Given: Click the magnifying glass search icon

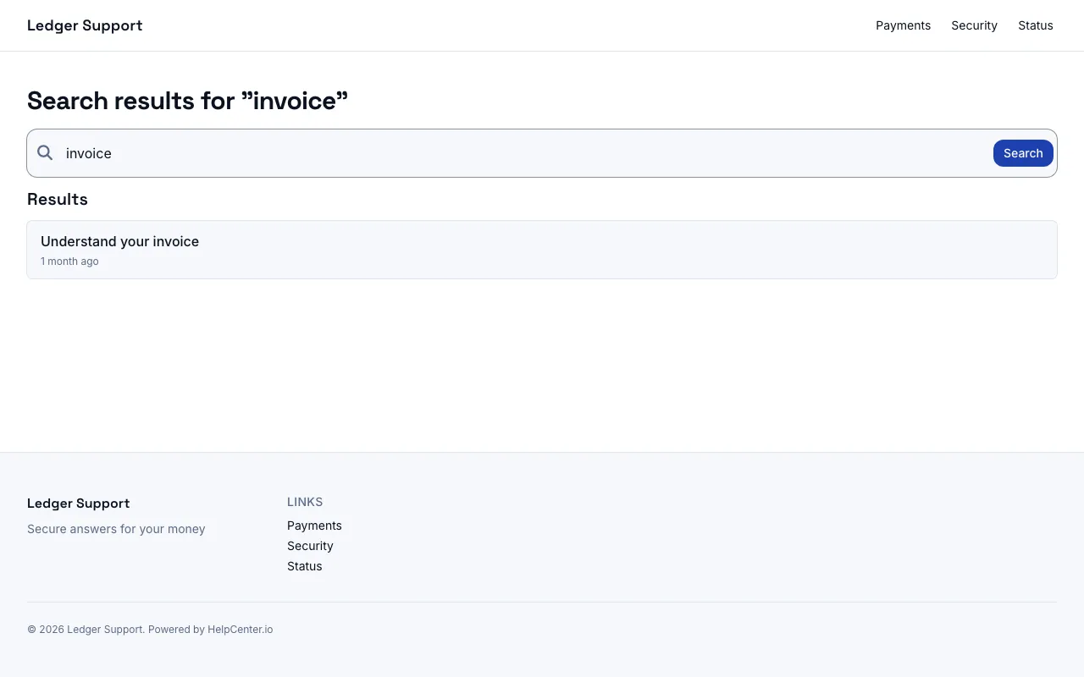Looking at the screenshot, I should 45,153.
